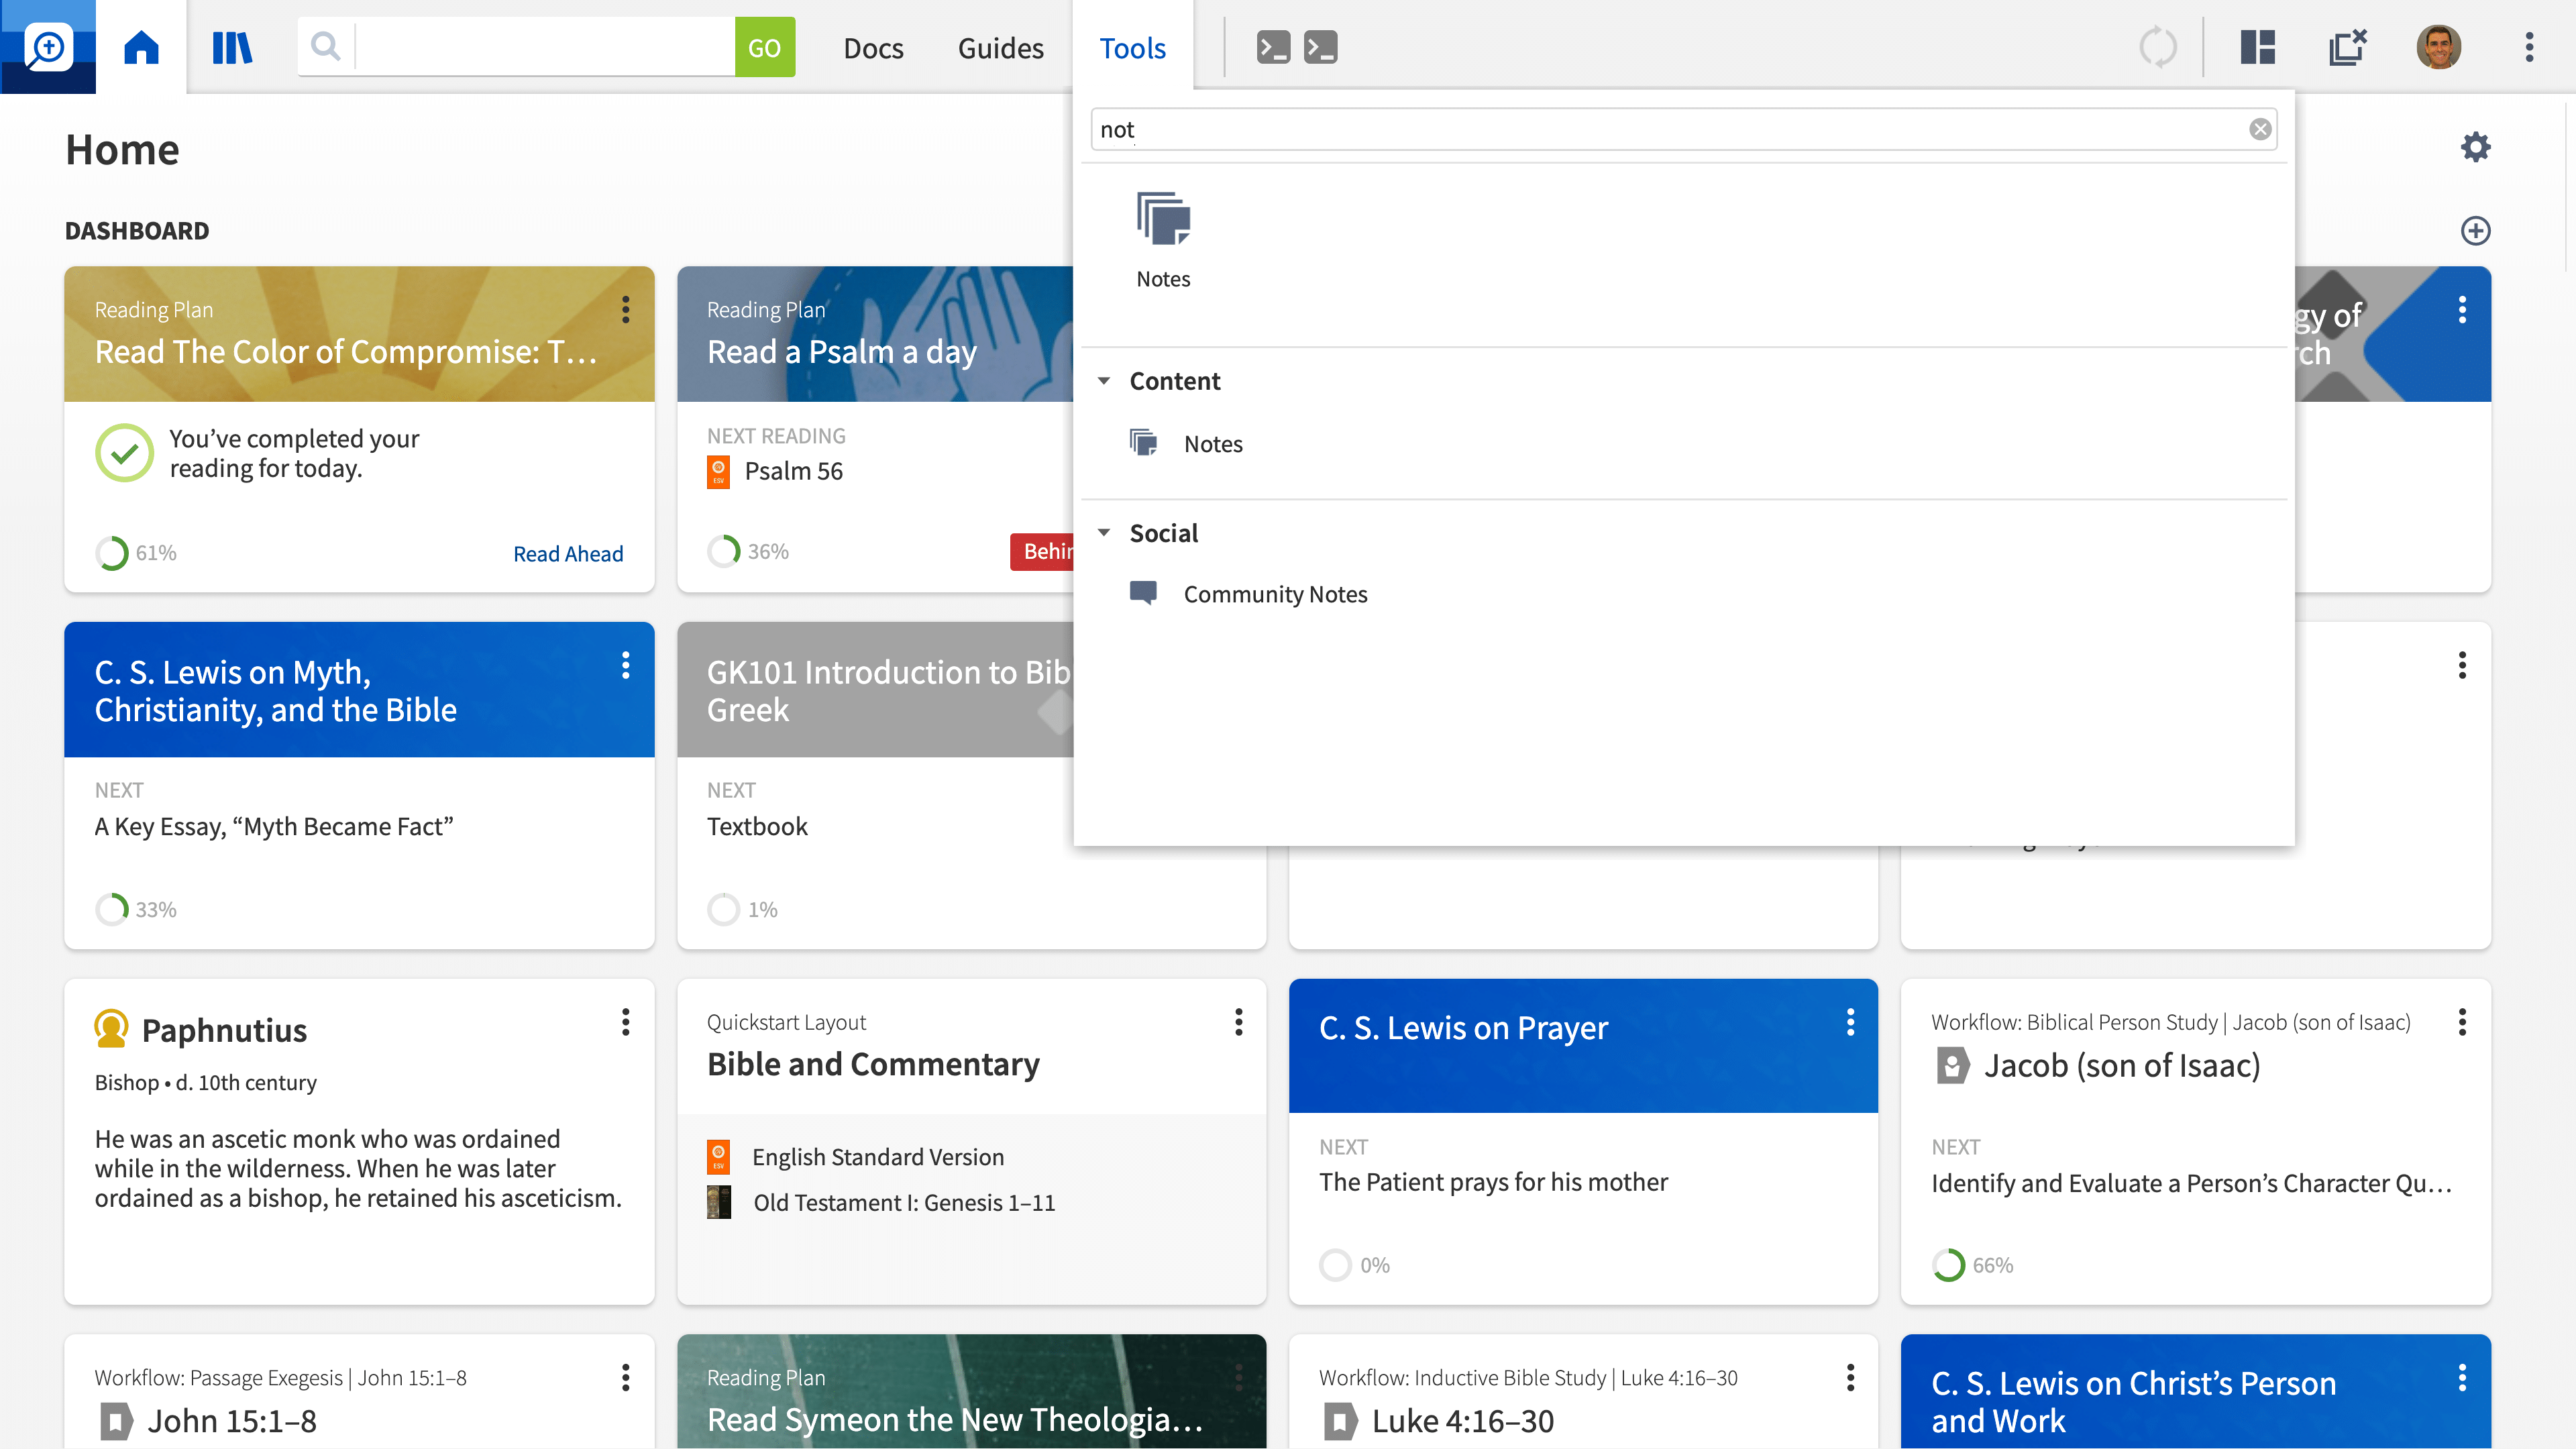Image resolution: width=2576 pixels, height=1449 pixels.
Task: Open Psalm 56 next reading
Action: point(793,471)
